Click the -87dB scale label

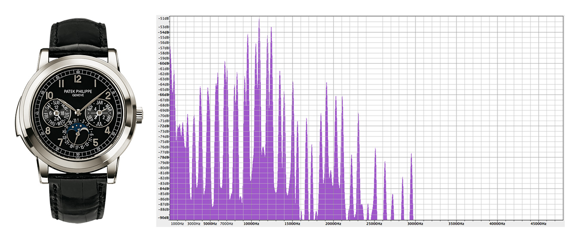[x=164, y=204]
